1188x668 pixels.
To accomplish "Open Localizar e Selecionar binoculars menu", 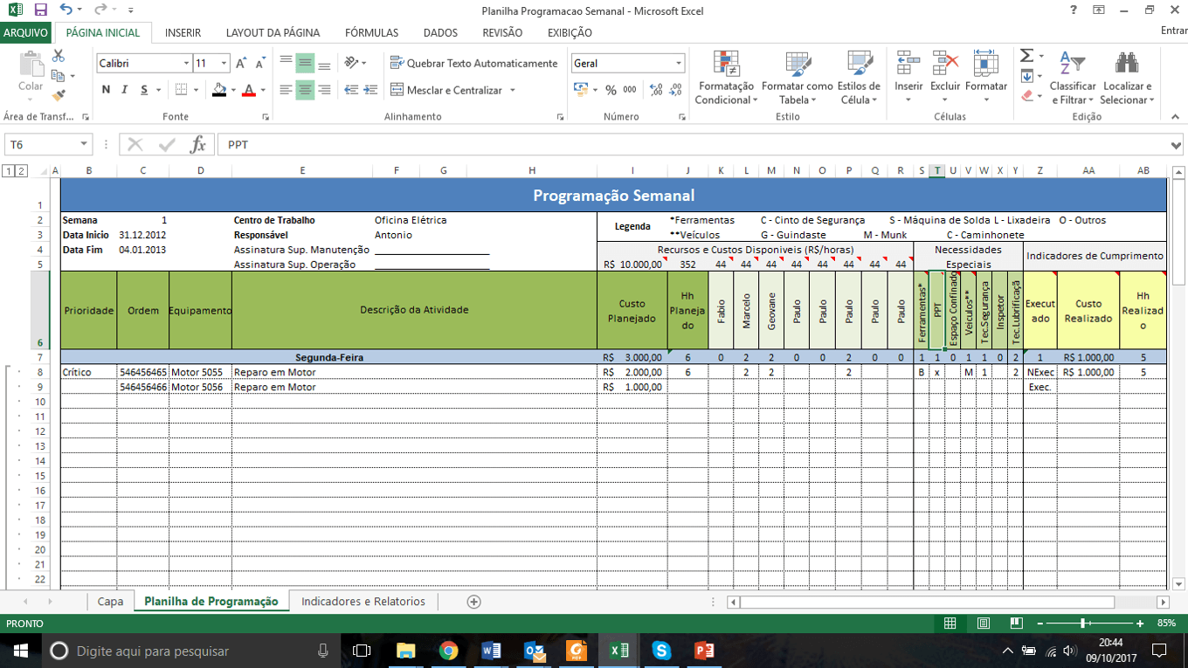I will pos(1127,78).
